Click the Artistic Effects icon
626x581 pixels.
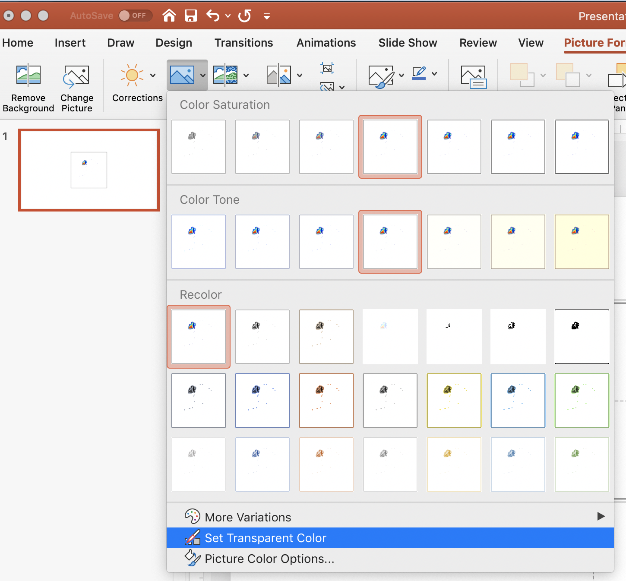225,76
